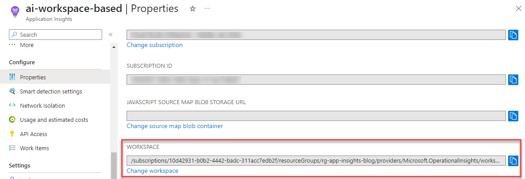The image size is (525, 179).
Task: Open the ellipsis more options beside title
Action: pos(207,9)
